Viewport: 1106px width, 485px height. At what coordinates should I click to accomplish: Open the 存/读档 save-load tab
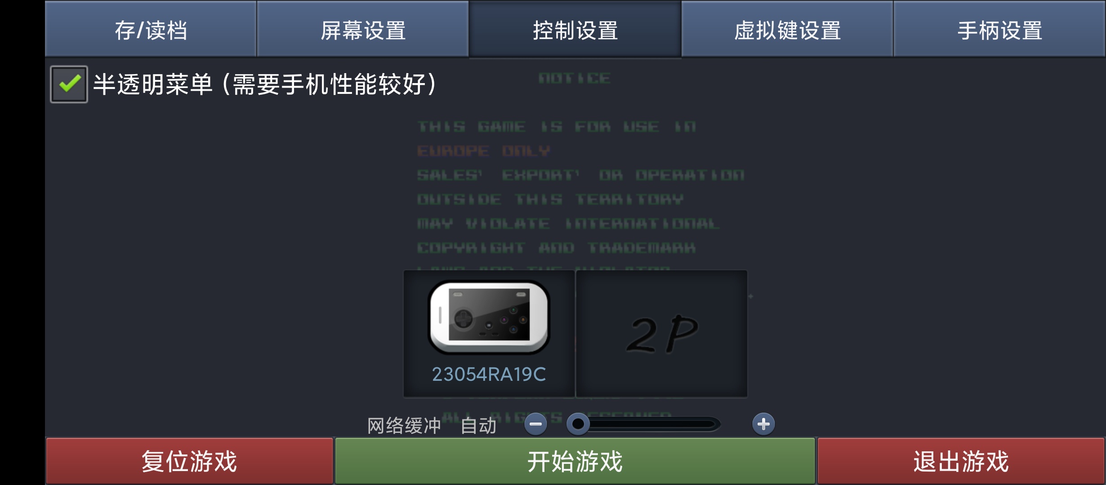[151, 29]
